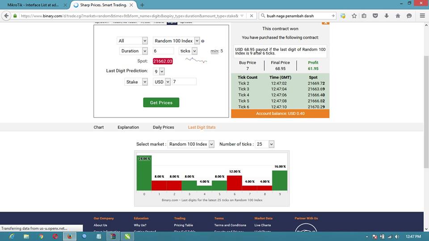Open File Explorer from the taskbar
429x241 pixels.
(26, 237)
